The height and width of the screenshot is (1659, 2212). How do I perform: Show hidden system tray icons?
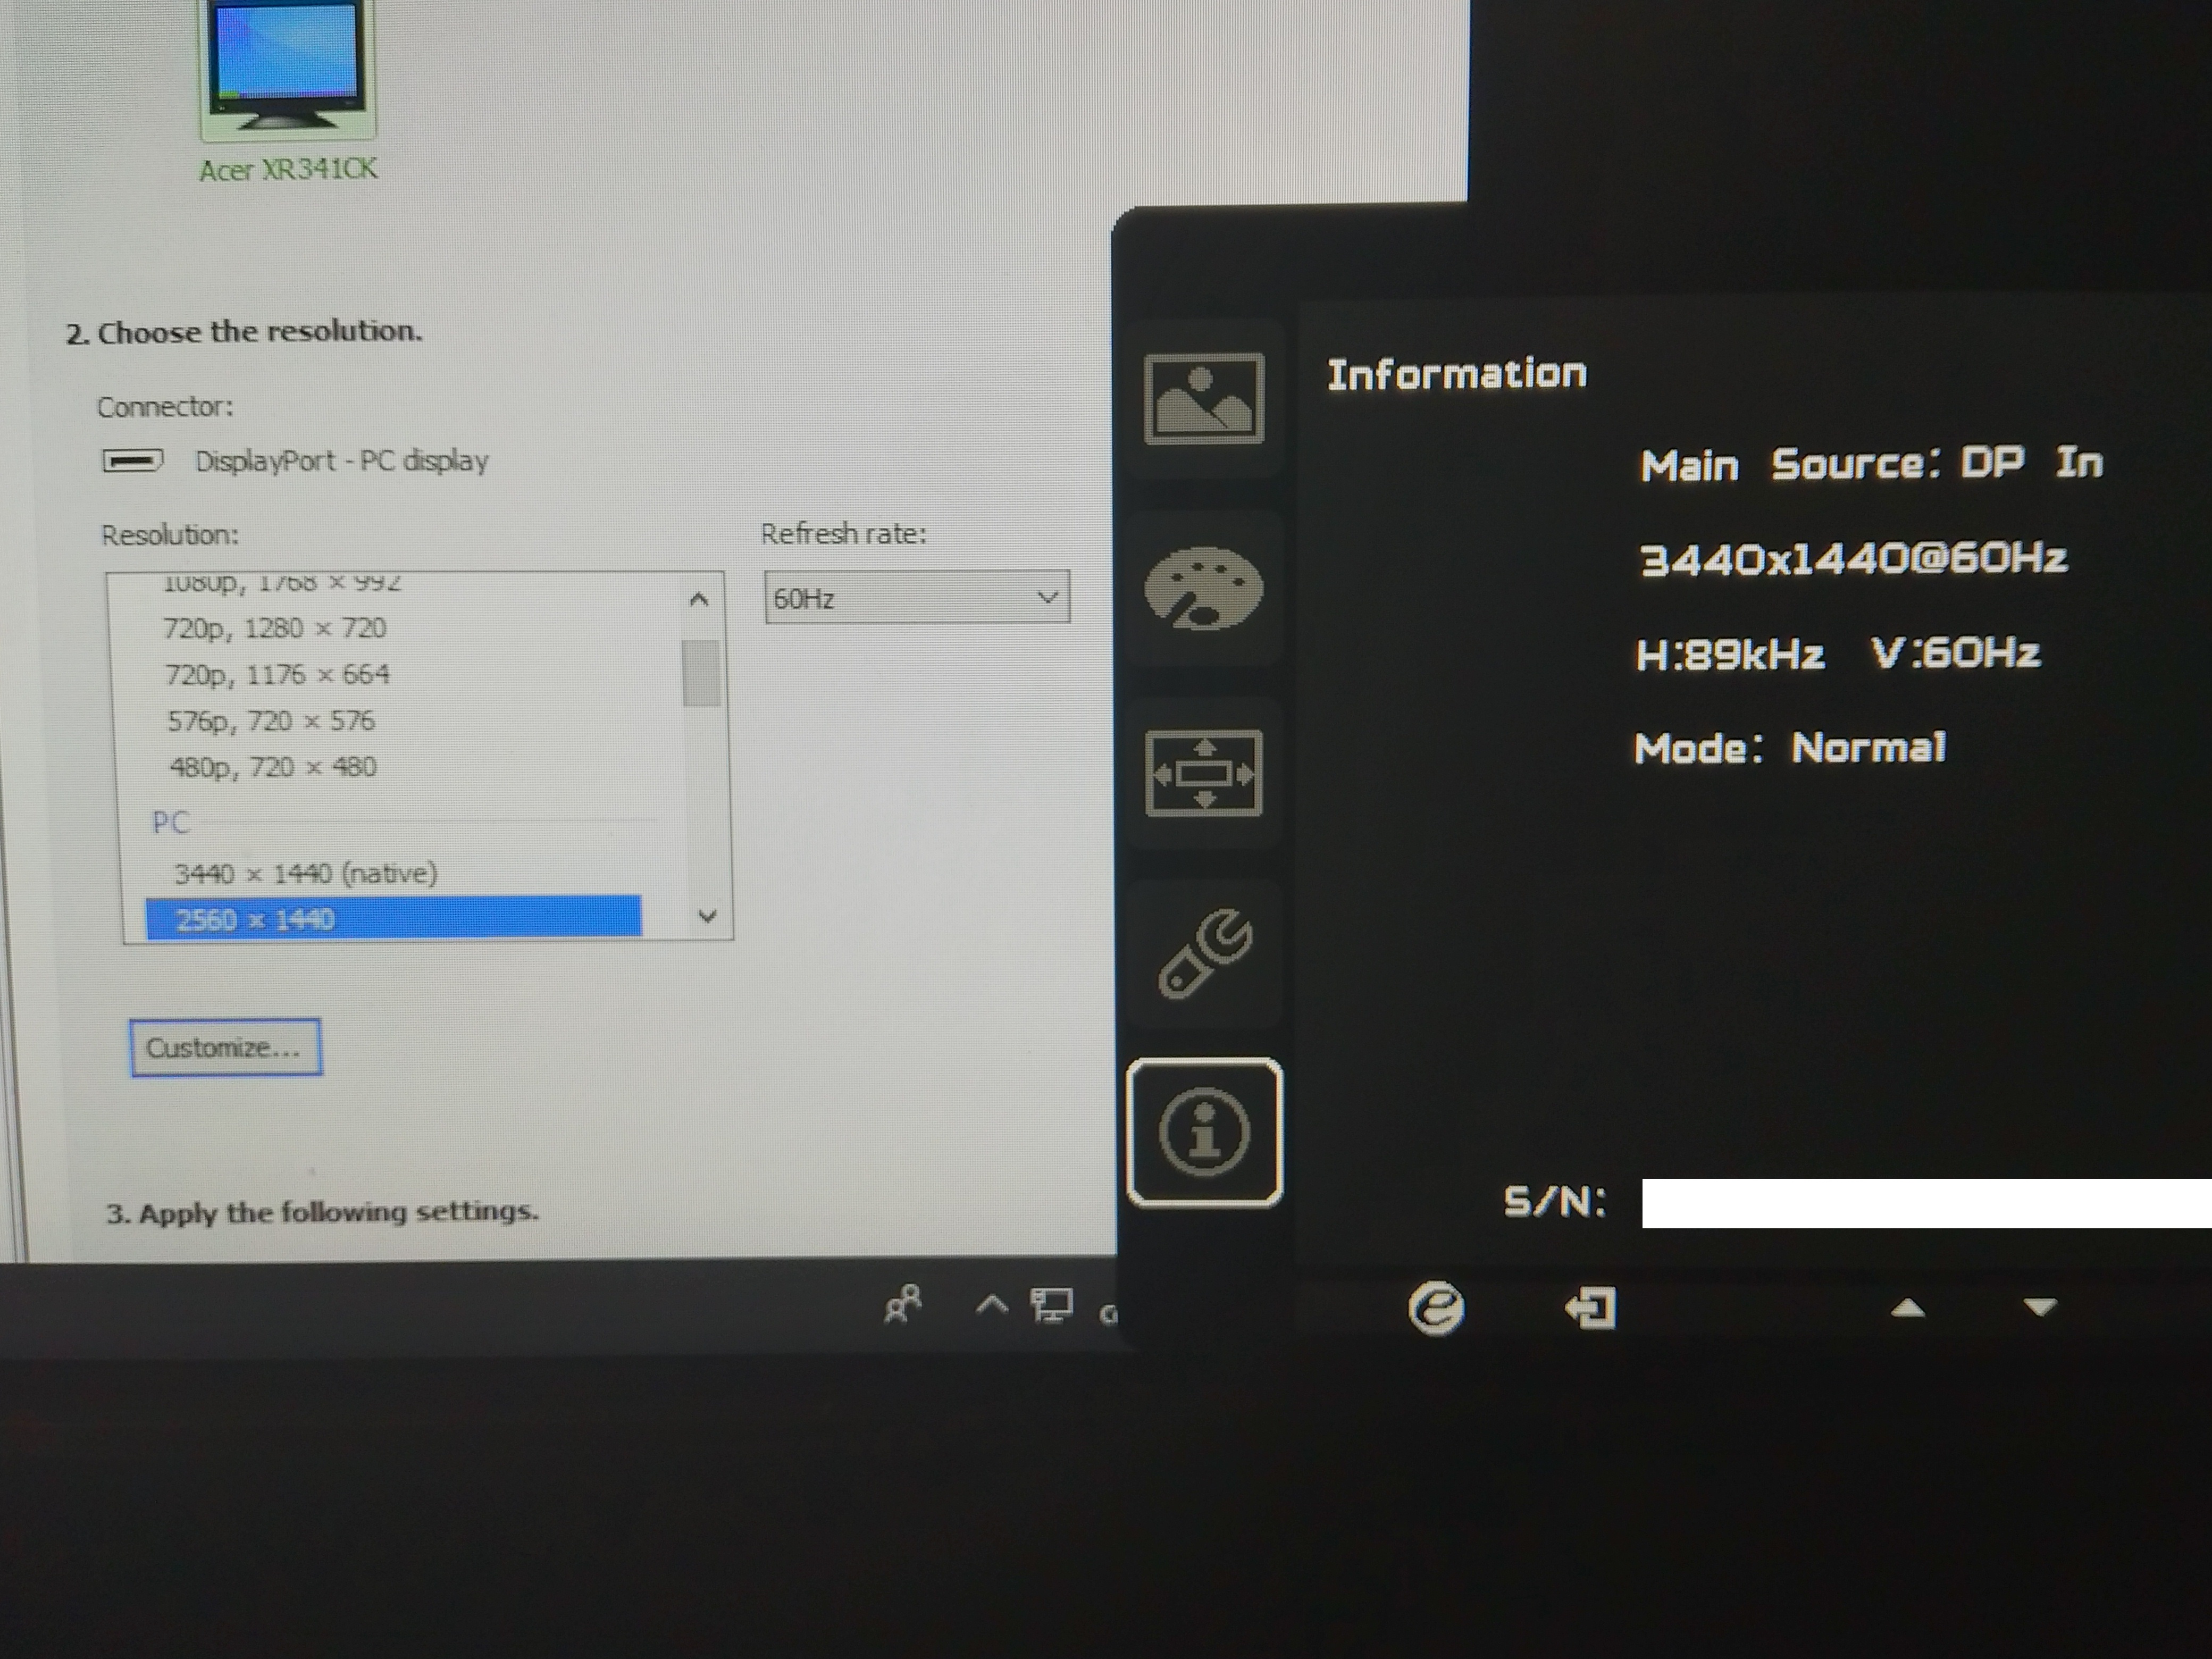click(x=991, y=1305)
